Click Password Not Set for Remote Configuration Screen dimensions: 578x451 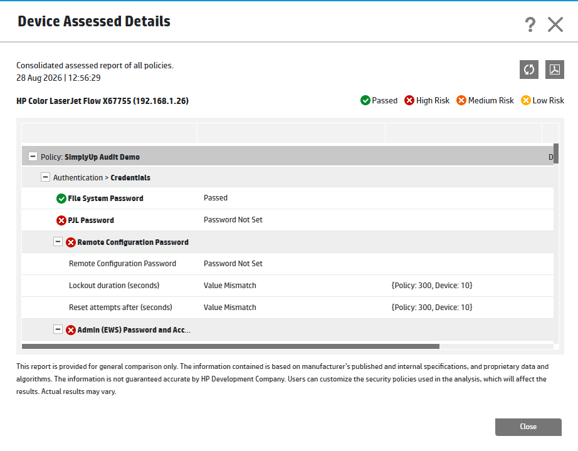[233, 264]
